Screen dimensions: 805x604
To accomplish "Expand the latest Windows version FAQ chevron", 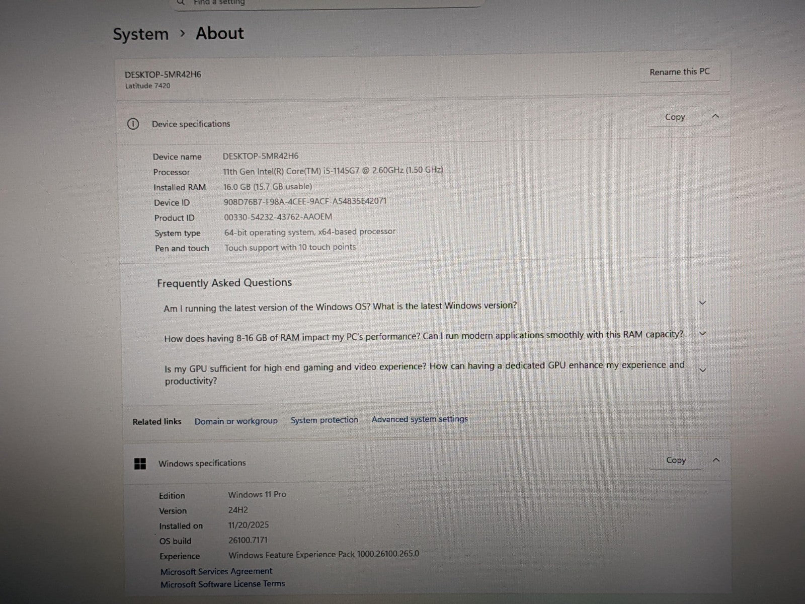I will 703,303.
